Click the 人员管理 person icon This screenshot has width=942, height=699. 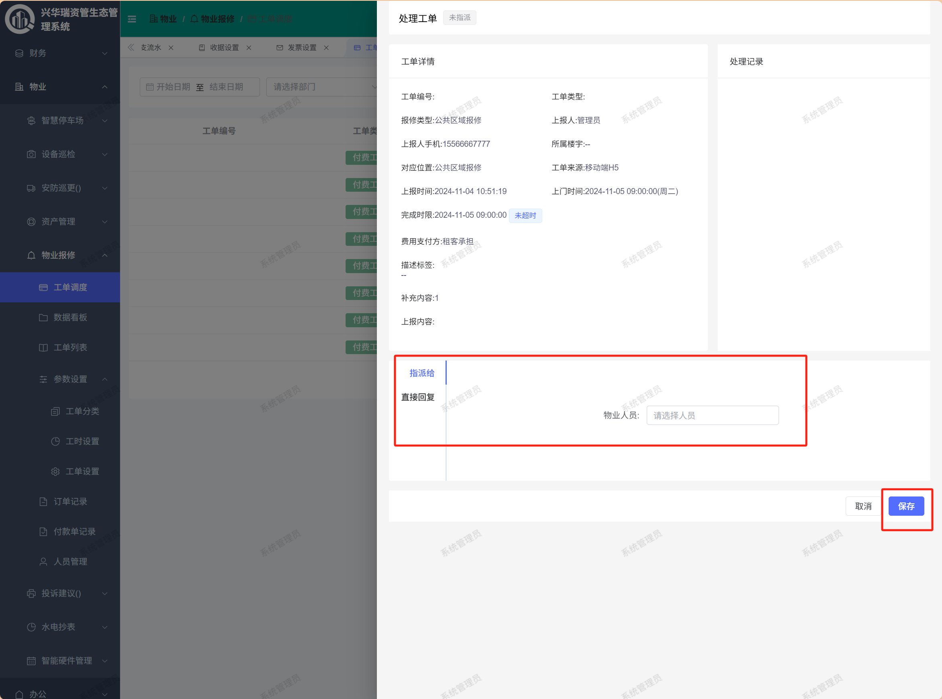tap(43, 561)
